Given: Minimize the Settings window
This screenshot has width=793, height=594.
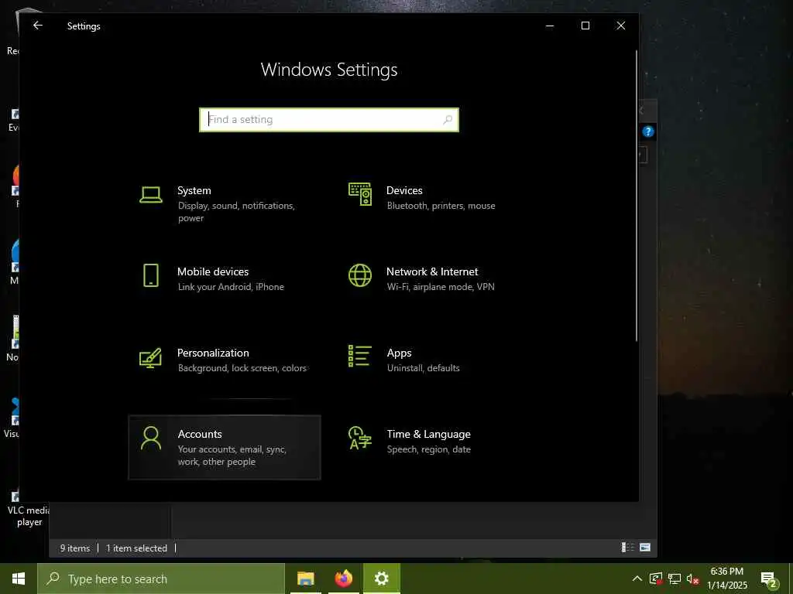Looking at the screenshot, I should point(550,26).
